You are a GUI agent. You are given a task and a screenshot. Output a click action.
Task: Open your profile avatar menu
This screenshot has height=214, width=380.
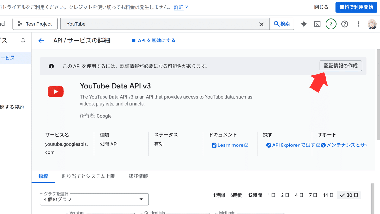[x=372, y=24]
